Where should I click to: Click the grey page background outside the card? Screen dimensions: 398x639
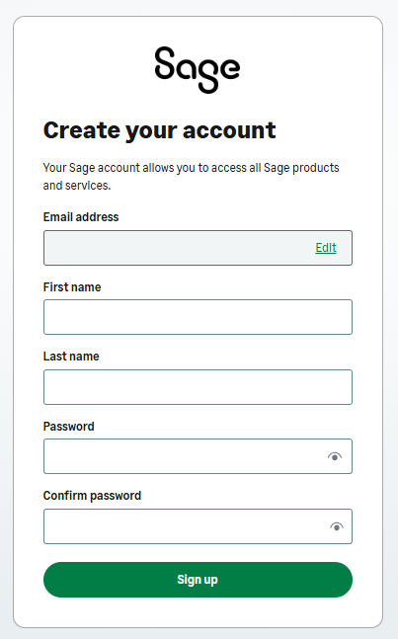tap(390, 320)
